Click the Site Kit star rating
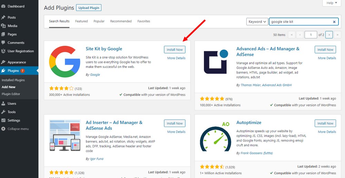This screenshot has height=178, width=345. (x=61, y=88)
